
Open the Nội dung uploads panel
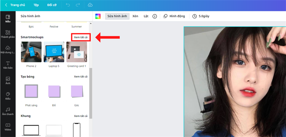point(8,50)
